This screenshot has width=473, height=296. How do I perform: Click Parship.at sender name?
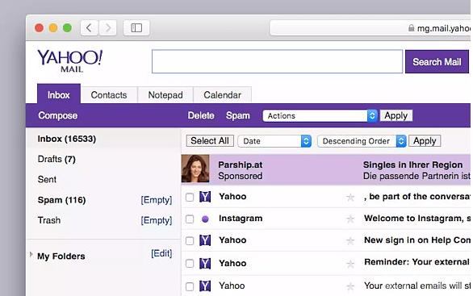point(240,165)
